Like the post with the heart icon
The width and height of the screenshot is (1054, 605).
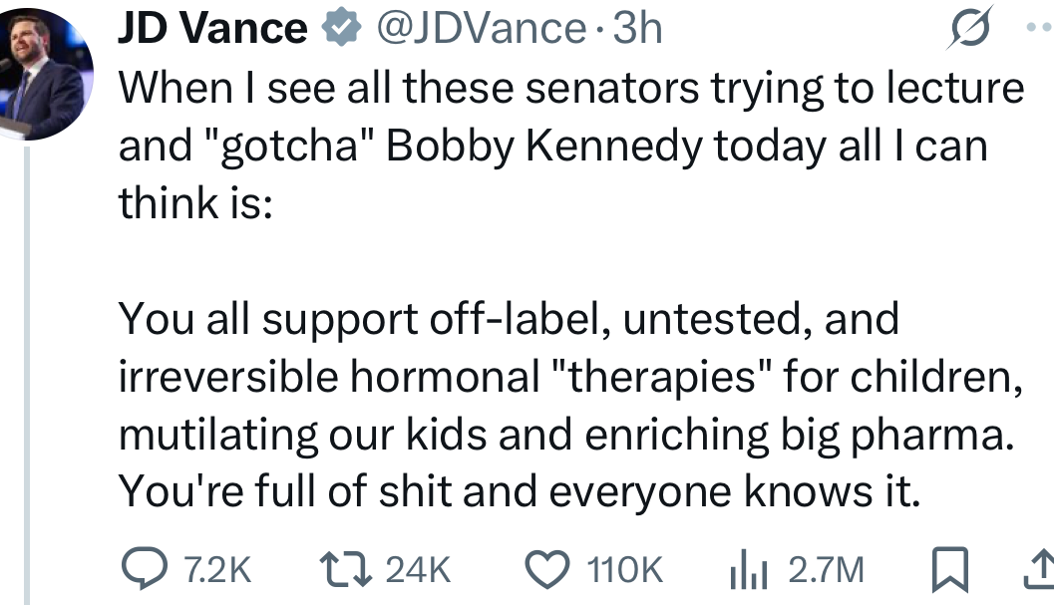click(x=545, y=569)
